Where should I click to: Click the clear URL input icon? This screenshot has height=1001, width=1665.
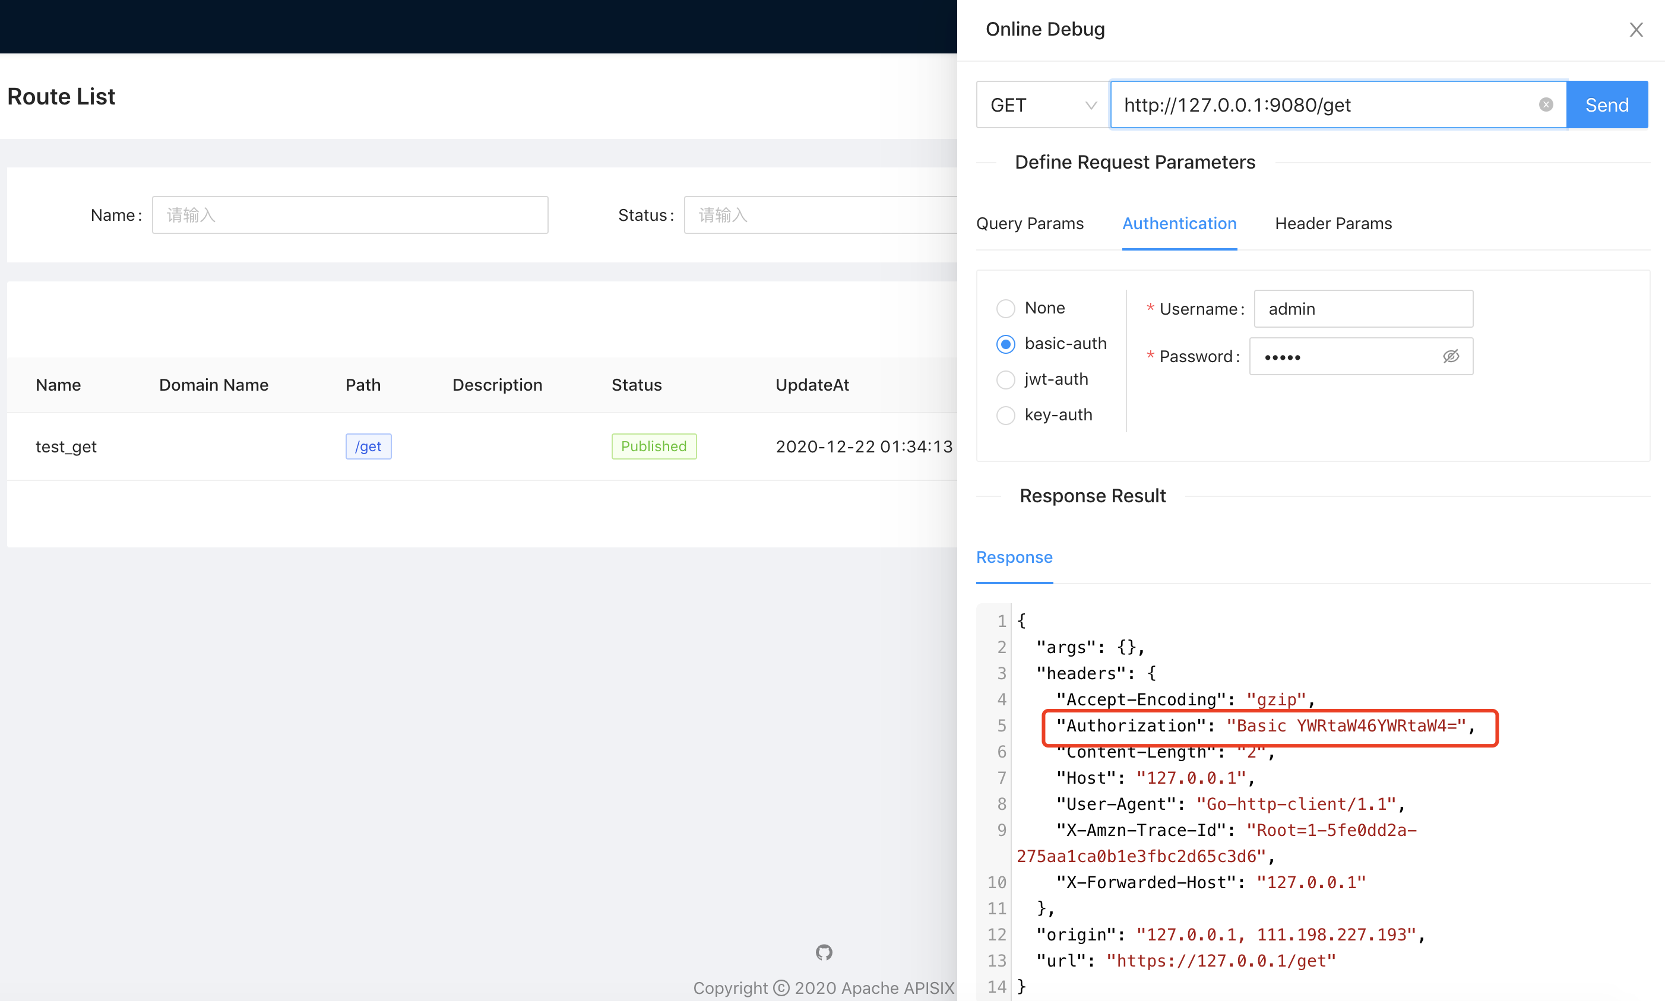[1546, 104]
